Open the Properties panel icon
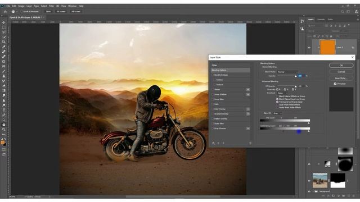Viewport: 360px width, 202px height. pyautogui.click(x=302, y=29)
